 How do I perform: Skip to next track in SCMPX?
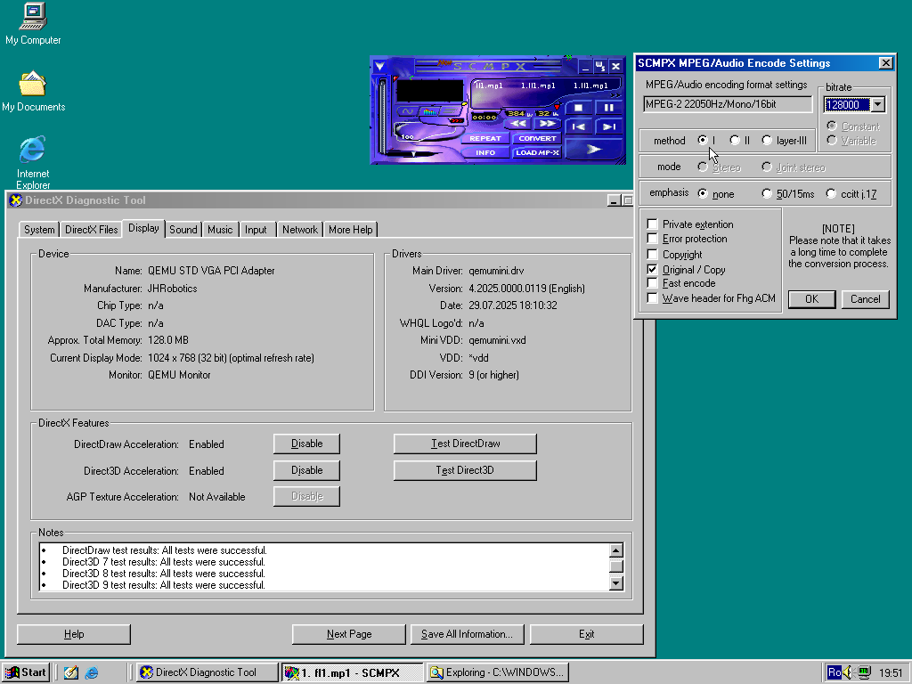[609, 127]
